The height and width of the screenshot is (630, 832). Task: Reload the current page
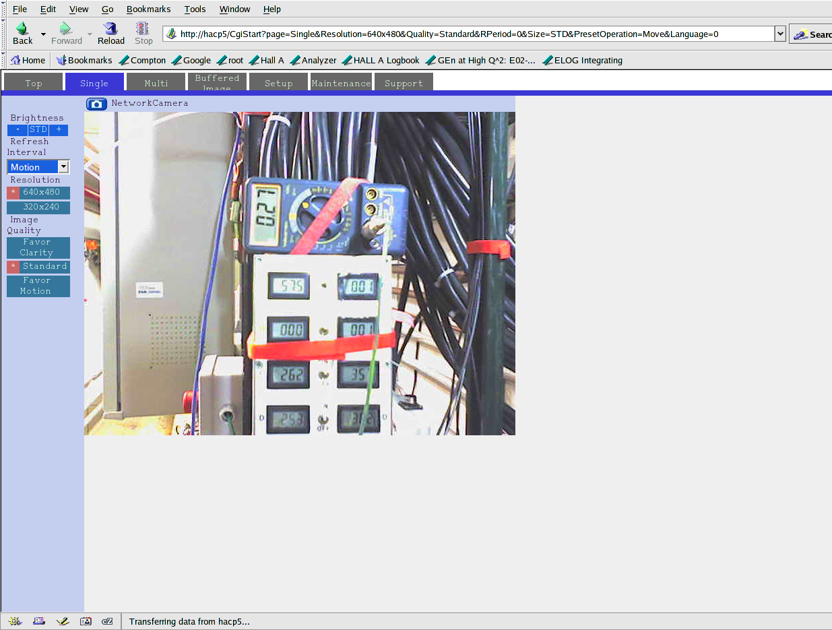[111, 33]
